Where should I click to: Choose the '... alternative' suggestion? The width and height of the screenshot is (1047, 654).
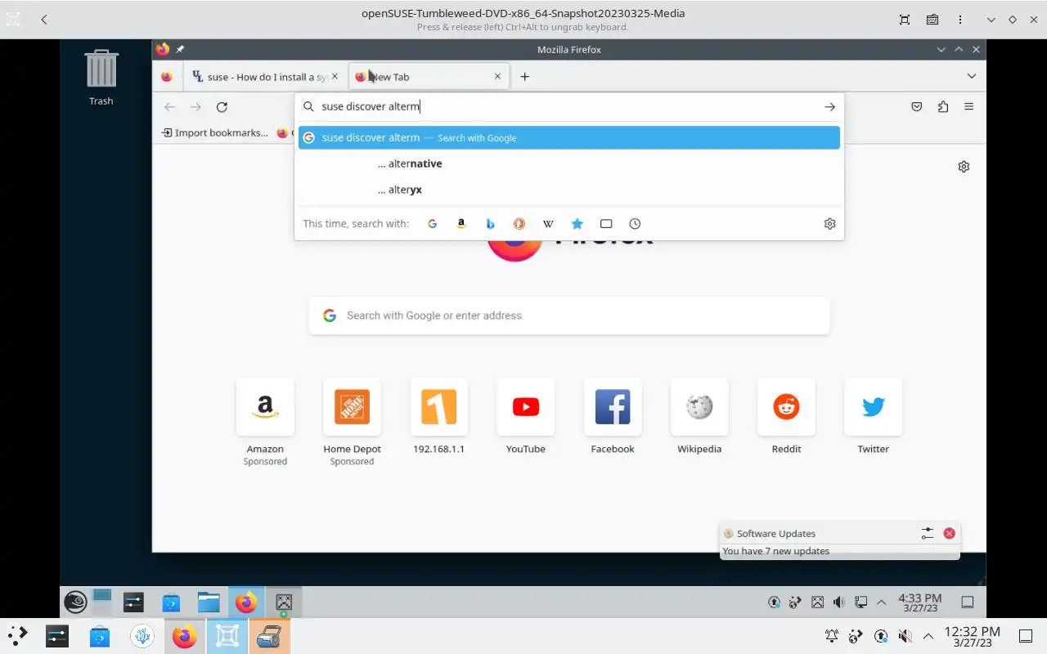[569, 164]
